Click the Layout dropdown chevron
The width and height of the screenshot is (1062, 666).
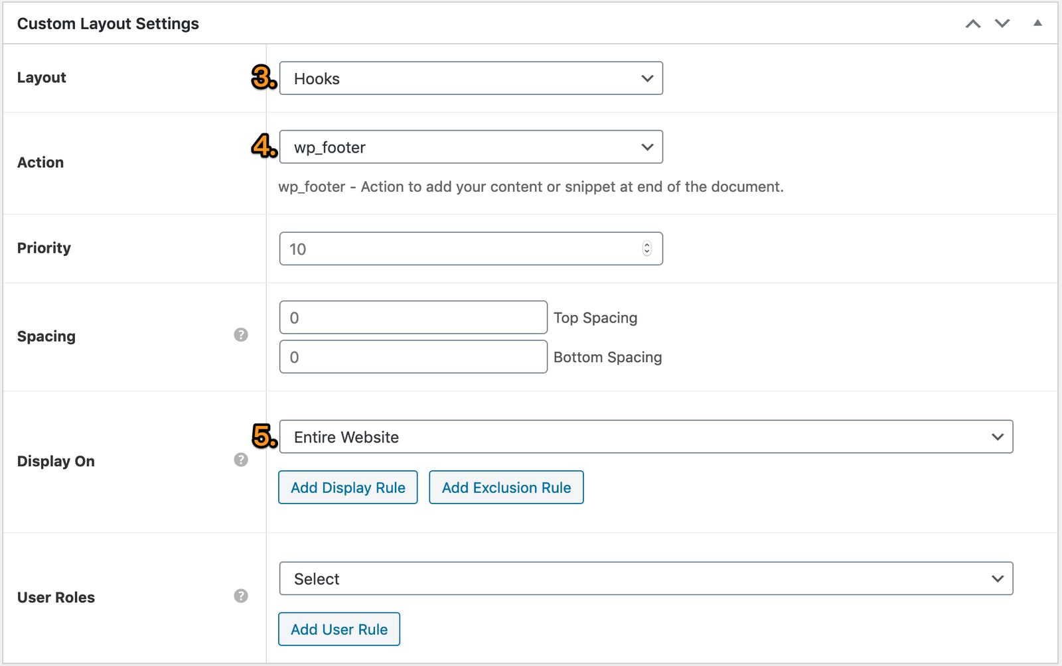coord(646,78)
